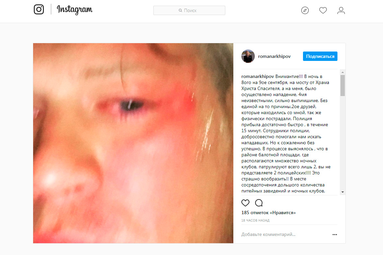Click the caption scrollbar down arrow
This screenshot has height=255, width=383.
point(342,192)
